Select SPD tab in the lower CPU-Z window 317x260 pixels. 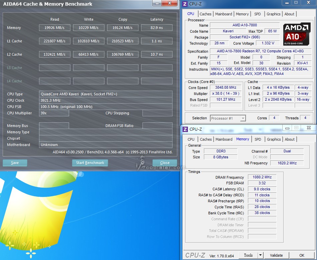258,139
